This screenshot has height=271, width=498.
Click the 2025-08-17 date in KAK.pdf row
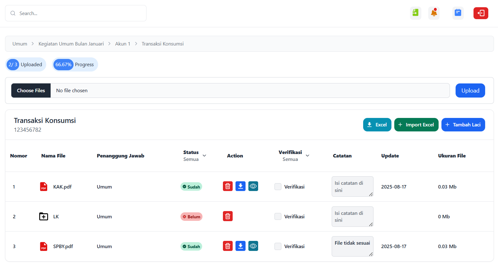(394, 187)
